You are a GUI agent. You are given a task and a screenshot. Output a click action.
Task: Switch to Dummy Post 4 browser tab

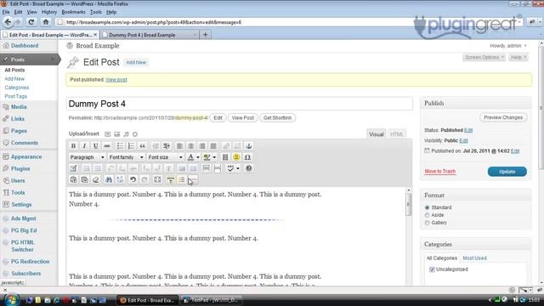tap(150, 35)
